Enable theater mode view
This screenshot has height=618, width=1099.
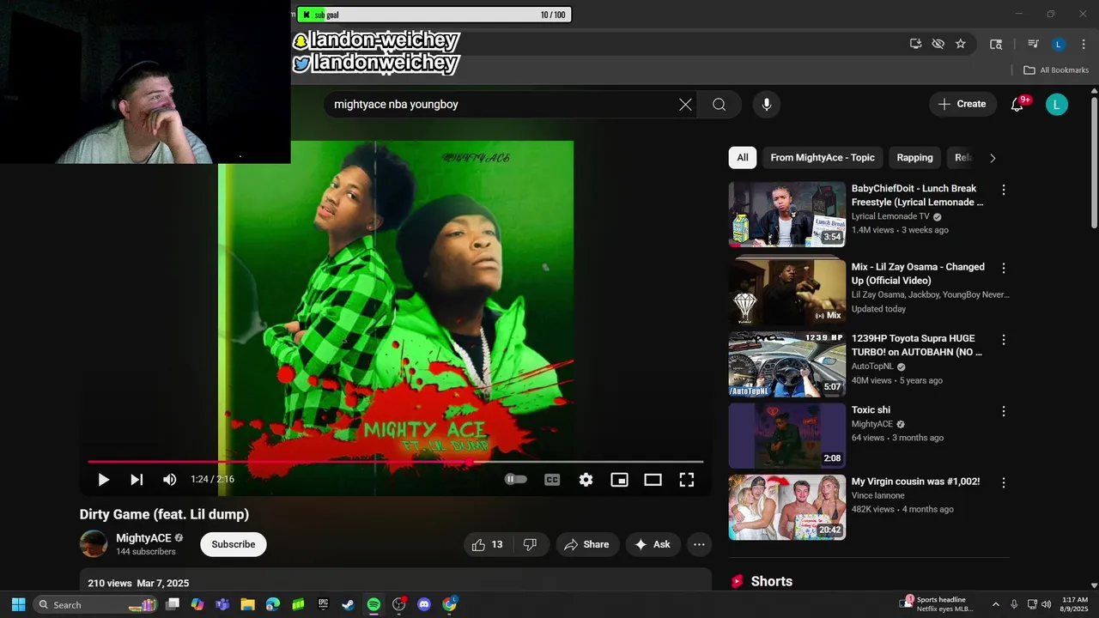pos(653,480)
